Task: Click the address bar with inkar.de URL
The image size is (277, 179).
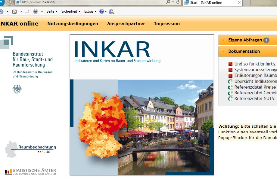Action: click(x=90, y=2)
